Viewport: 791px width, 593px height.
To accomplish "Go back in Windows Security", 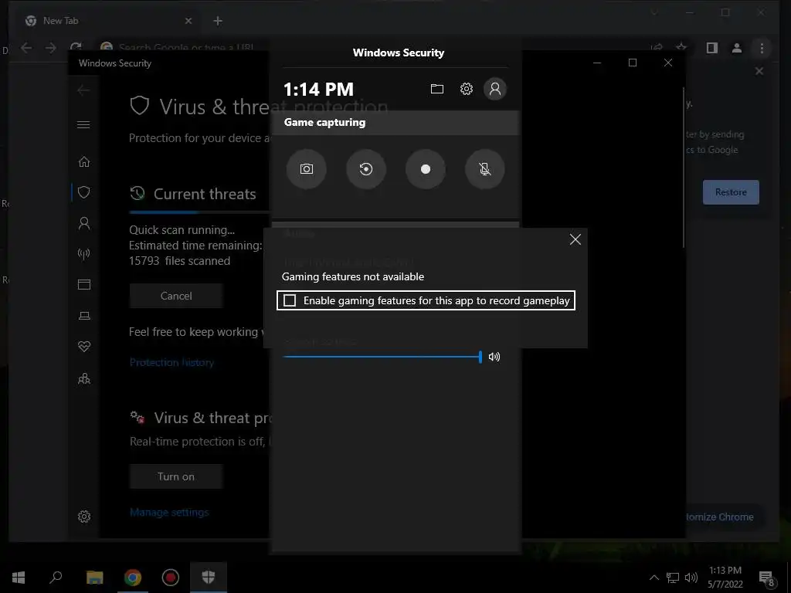I will 83,90.
